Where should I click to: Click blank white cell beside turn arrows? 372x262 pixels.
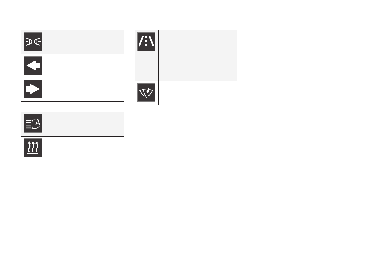[x=85, y=78]
